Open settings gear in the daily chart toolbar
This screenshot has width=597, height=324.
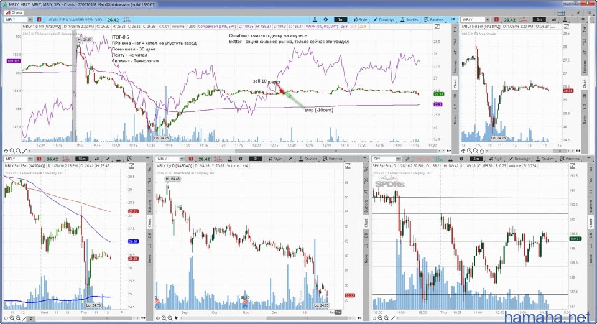(241, 159)
